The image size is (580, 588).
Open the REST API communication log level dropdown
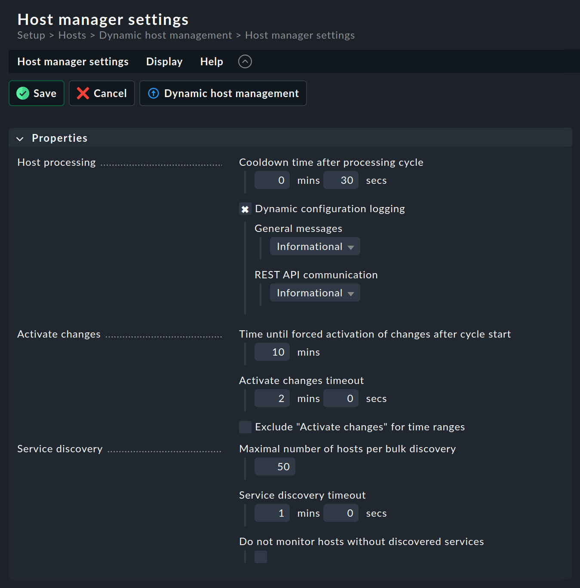315,292
